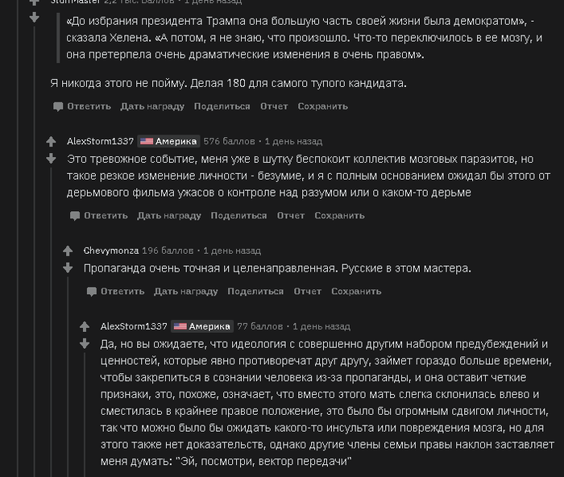Downvote Chevymonza's comment
The width and height of the screenshot is (564, 477).
[x=68, y=266]
